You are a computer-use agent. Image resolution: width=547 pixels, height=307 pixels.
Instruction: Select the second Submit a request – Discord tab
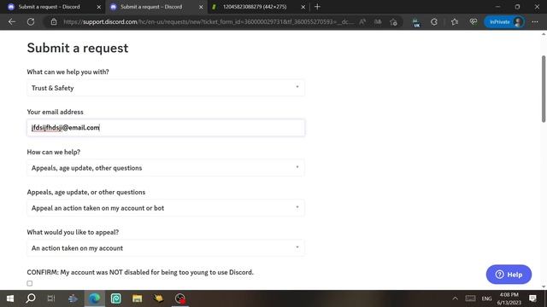pos(156,7)
